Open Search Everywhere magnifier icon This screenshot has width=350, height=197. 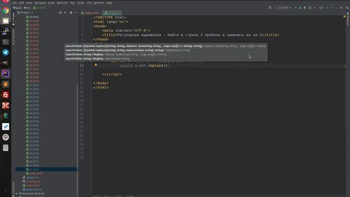(x=347, y=8)
